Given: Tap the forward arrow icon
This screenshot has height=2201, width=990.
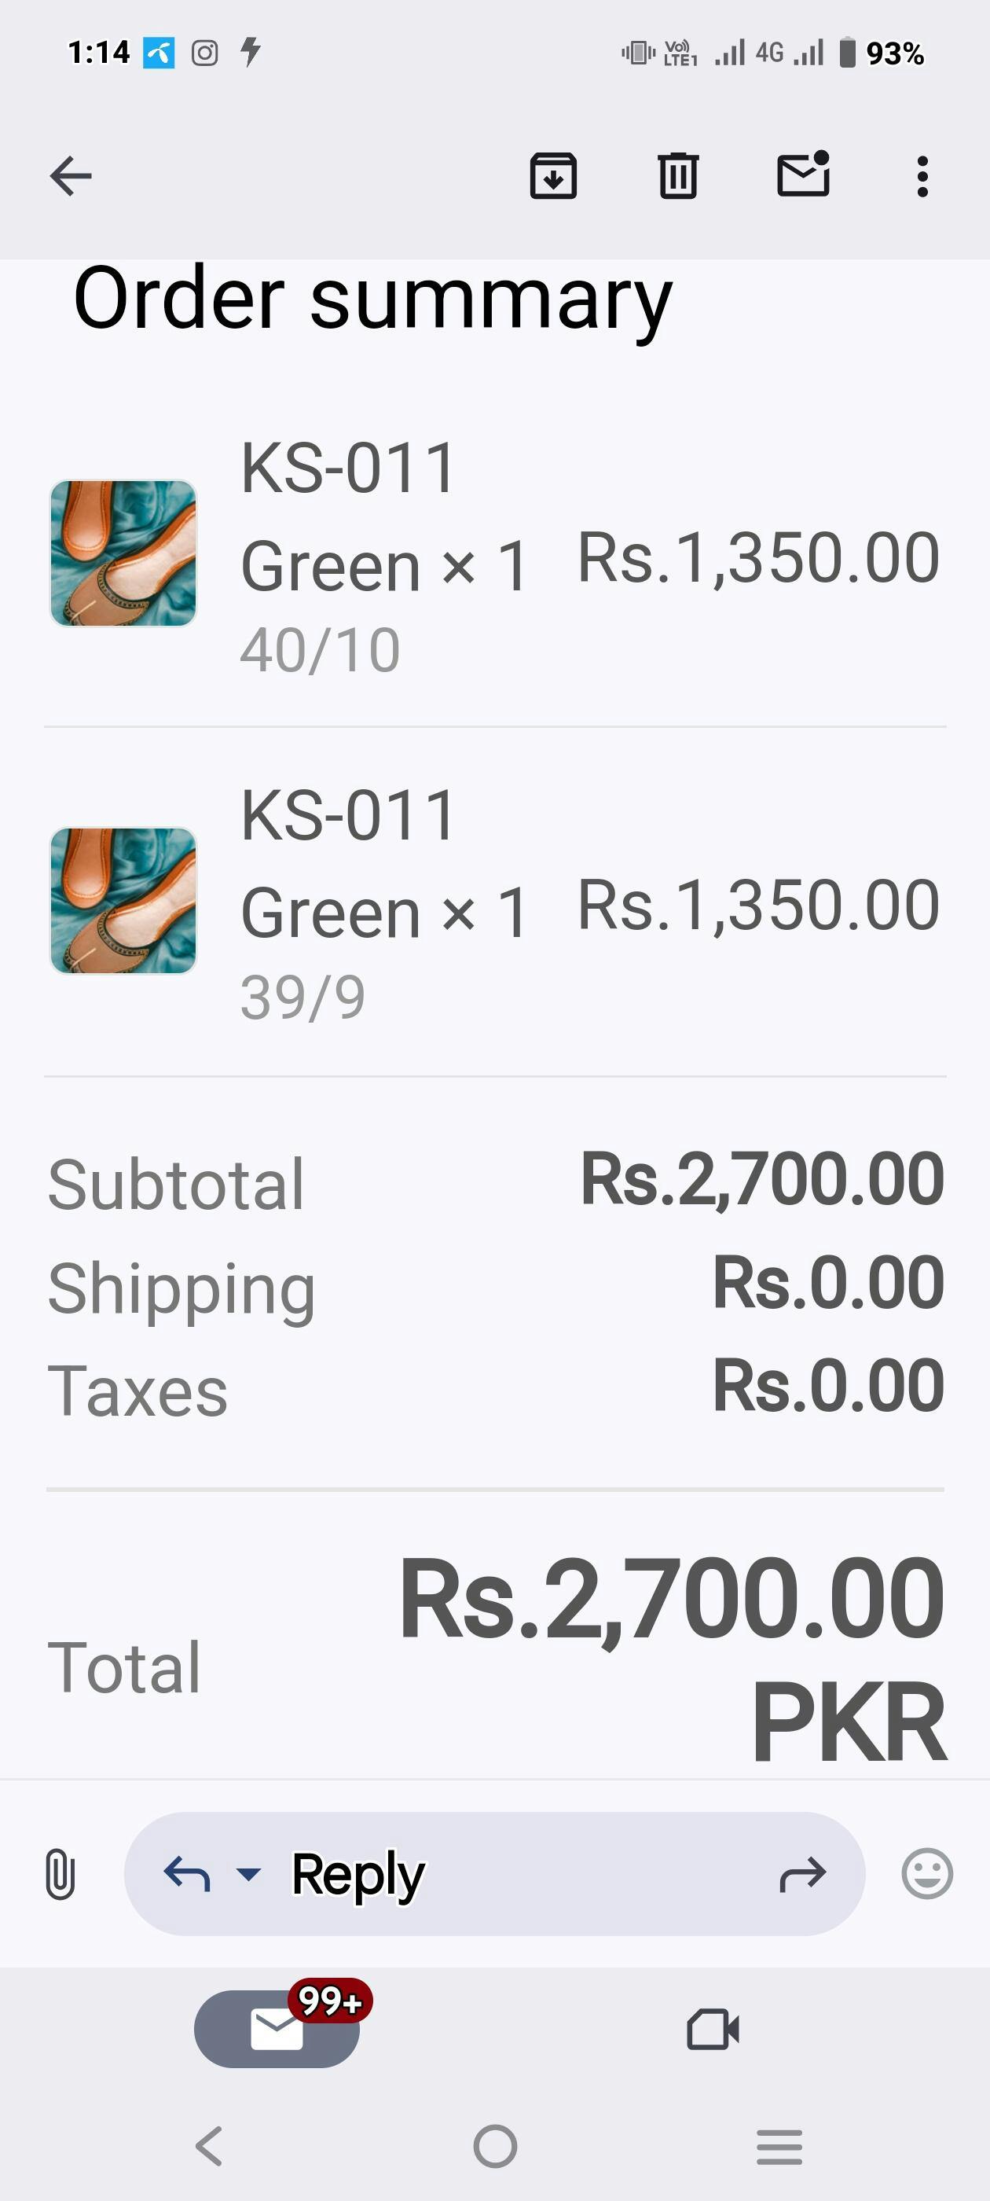Looking at the screenshot, I should 803,1874.
